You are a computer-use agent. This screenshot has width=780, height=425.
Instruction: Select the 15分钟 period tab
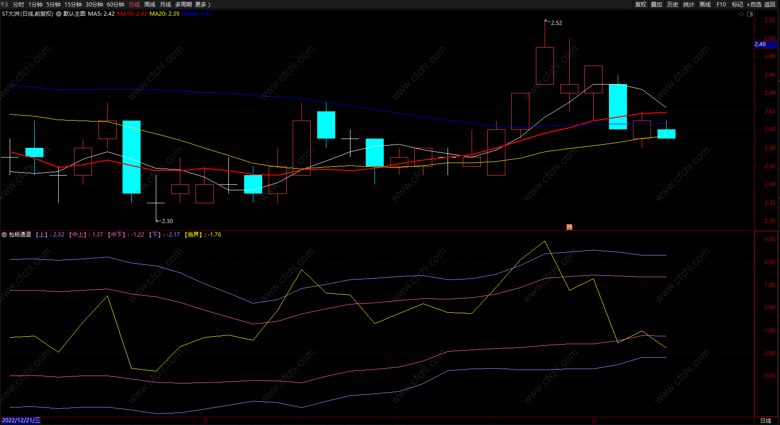(x=73, y=4)
